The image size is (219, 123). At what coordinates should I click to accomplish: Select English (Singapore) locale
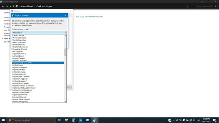38,81
